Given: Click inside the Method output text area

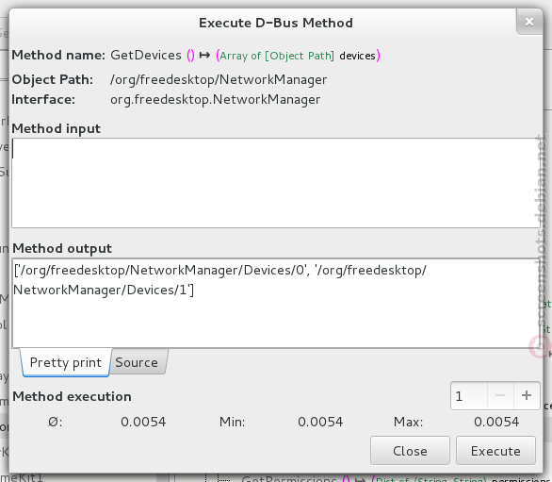Looking at the screenshot, I should pos(275,303).
